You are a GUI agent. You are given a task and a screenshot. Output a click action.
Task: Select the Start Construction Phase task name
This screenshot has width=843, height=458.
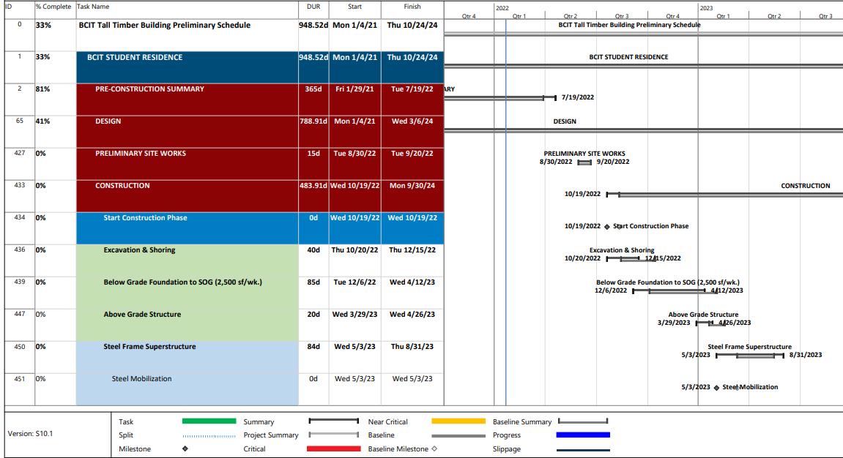(x=145, y=218)
